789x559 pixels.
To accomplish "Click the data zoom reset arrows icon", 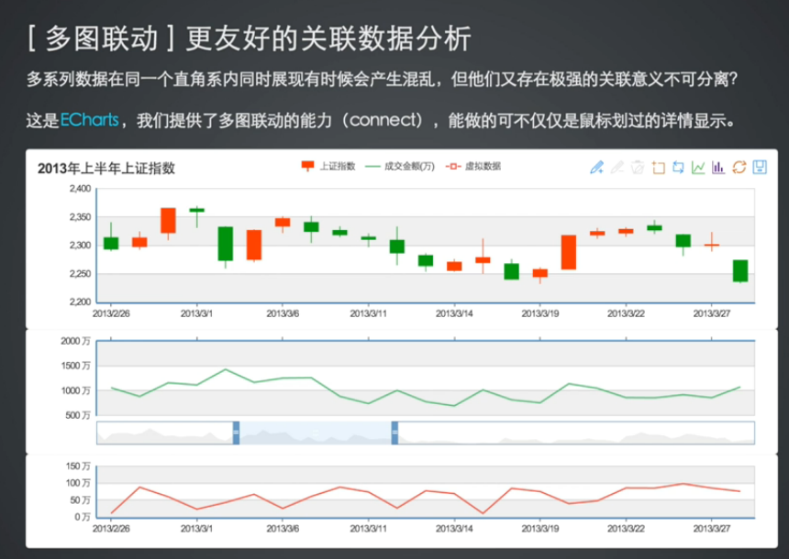I will 678,168.
